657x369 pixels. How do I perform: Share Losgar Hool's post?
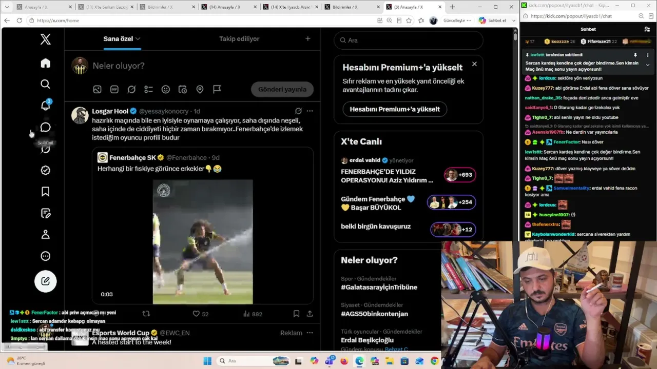[310, 314]
